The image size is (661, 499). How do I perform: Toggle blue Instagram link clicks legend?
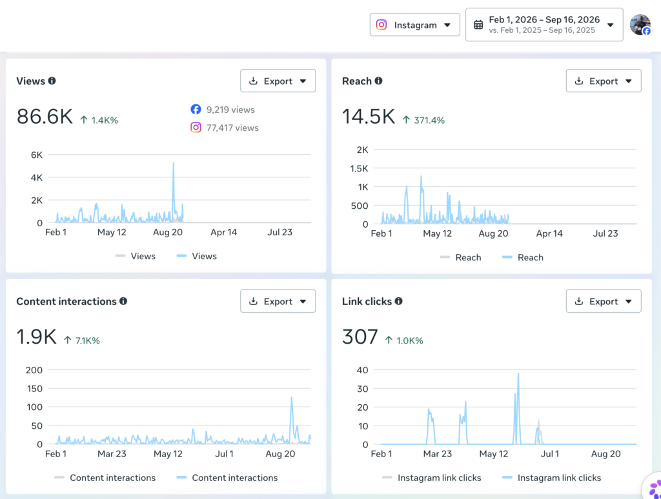pyautogui.click(x=552, y=478)
